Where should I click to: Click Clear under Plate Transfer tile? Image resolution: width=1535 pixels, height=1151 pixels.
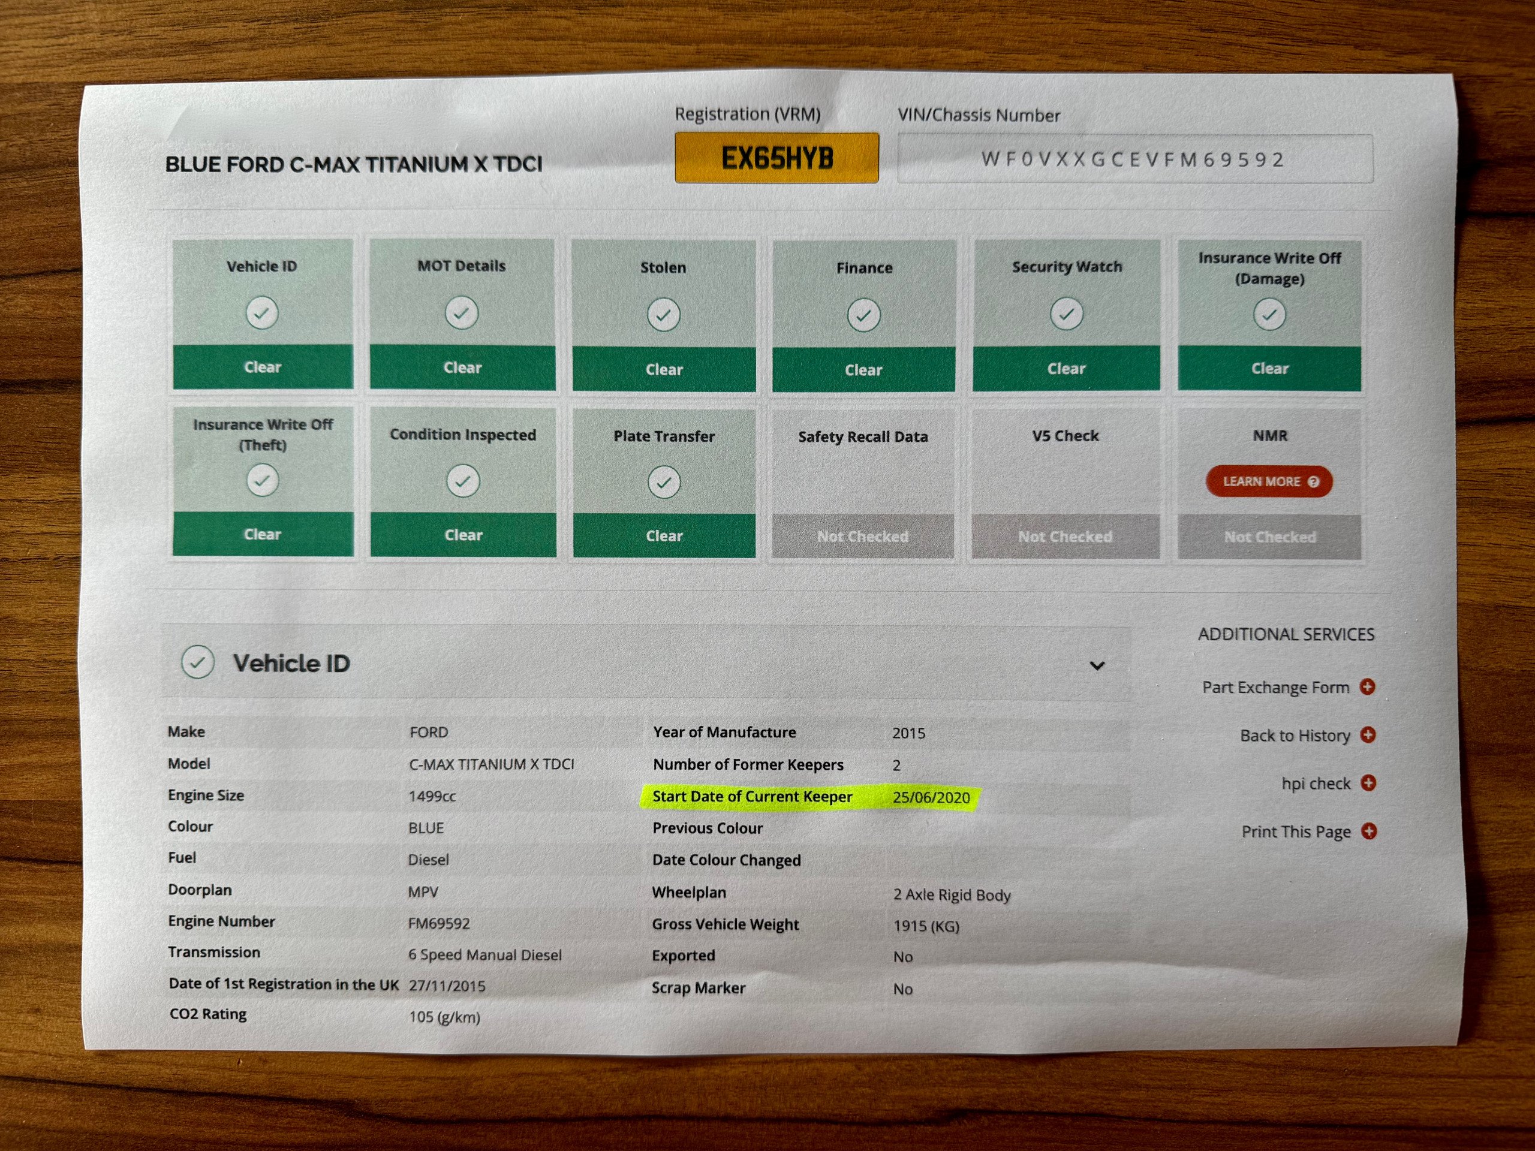tap(664, 535)
